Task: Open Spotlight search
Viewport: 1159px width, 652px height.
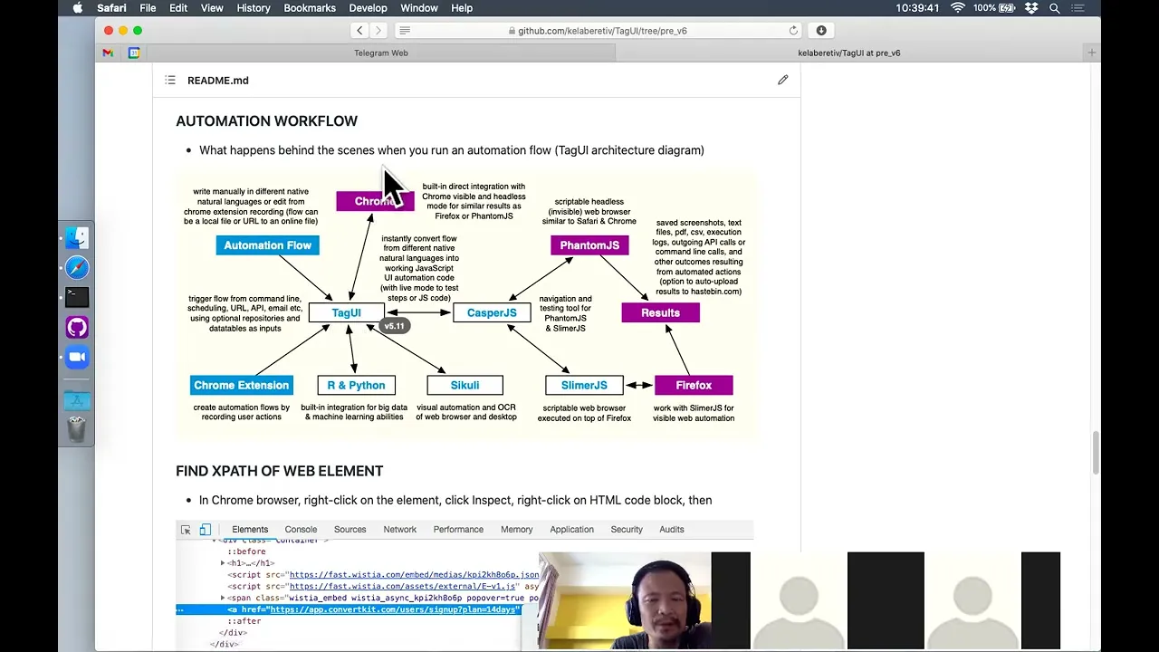Action: click(x=1055, y=8)
